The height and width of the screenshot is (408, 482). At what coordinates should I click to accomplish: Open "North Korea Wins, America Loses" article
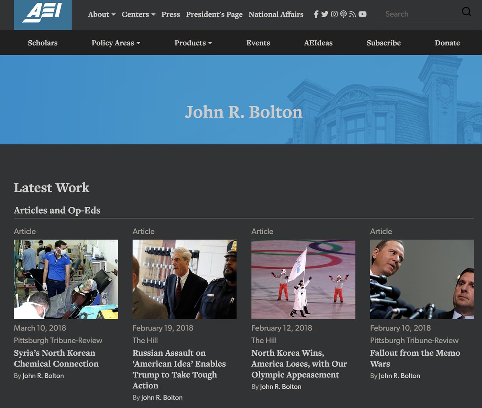pyautogui.click(x=299, y=364)
